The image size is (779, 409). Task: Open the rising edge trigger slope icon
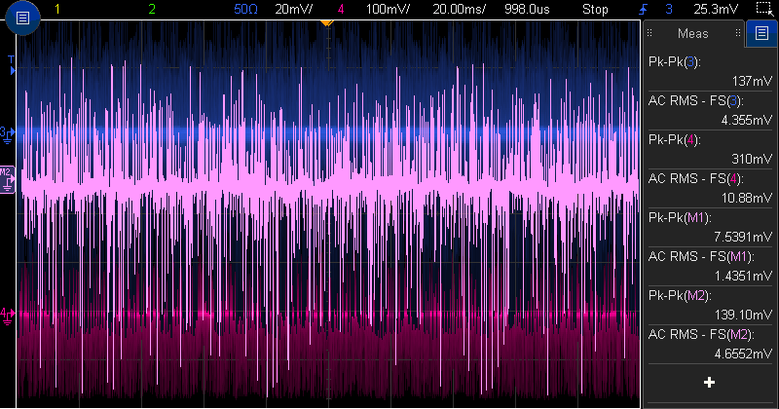tap(643, 9)
